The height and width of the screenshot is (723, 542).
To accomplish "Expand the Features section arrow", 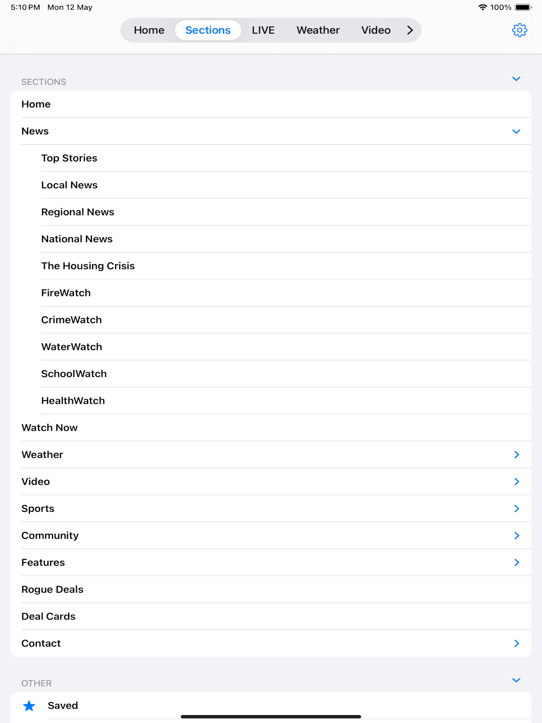I will click(x=517, y=562).
